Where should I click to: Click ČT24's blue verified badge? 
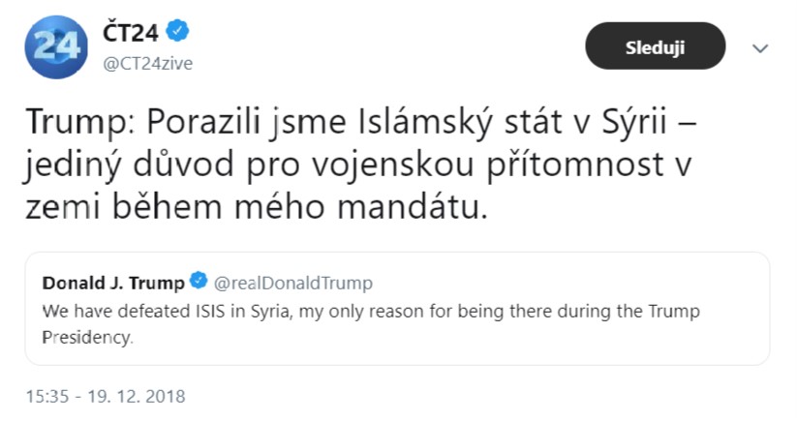[177, 33]
